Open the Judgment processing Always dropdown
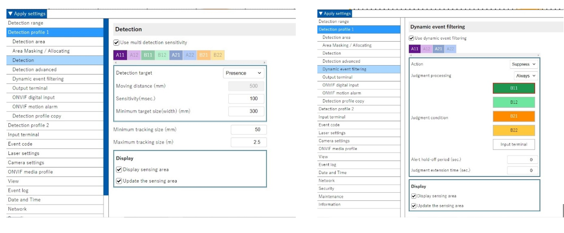The width and height of the screenshot is (564, 233). (526, 76)
